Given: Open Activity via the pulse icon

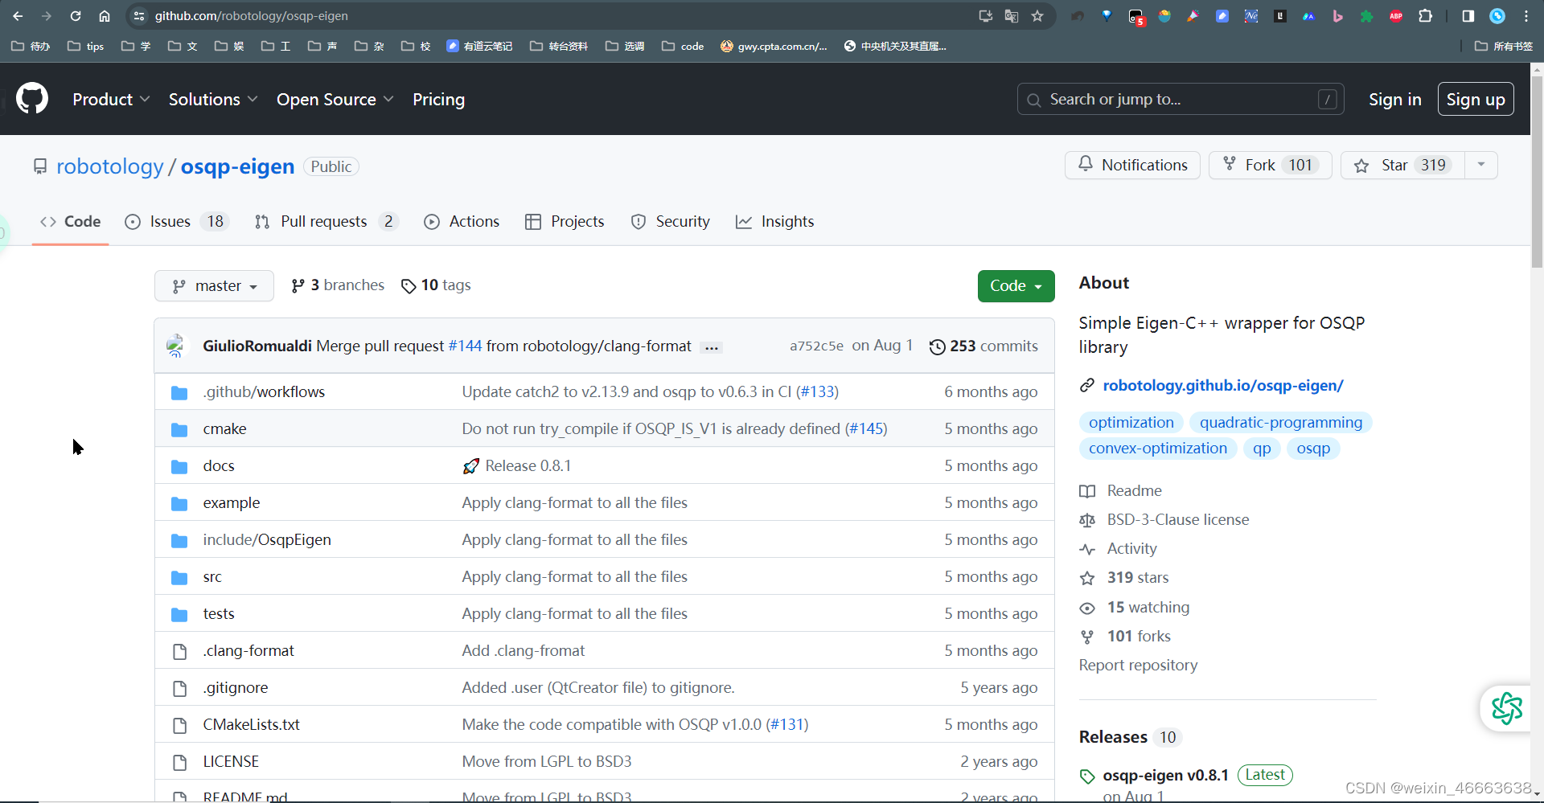Looking at the screenshot, I should pyautogui.click(x=1088, y=549).
